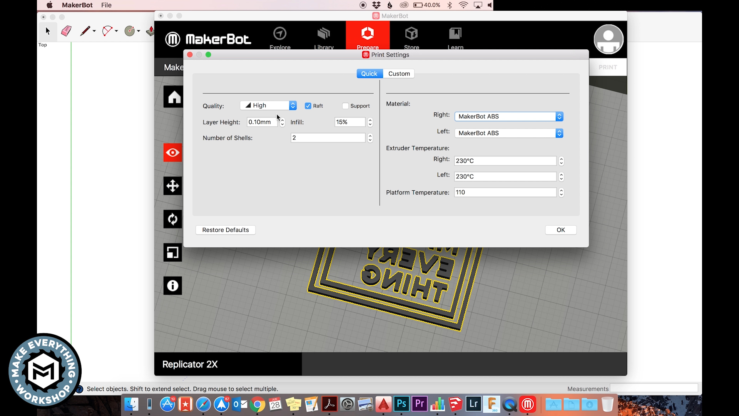Click the Info sidebar icon
This screenshot has width=739, height=416.
[172, 285]
